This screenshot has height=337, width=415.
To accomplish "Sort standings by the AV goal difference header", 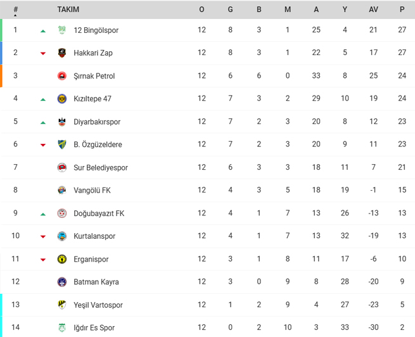I will click(373, 10).
